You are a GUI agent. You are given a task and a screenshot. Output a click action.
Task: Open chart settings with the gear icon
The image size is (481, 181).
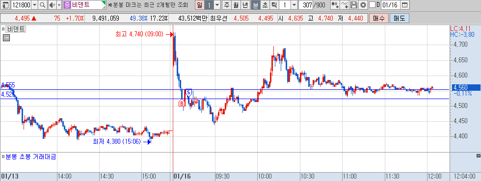point(363,5)
